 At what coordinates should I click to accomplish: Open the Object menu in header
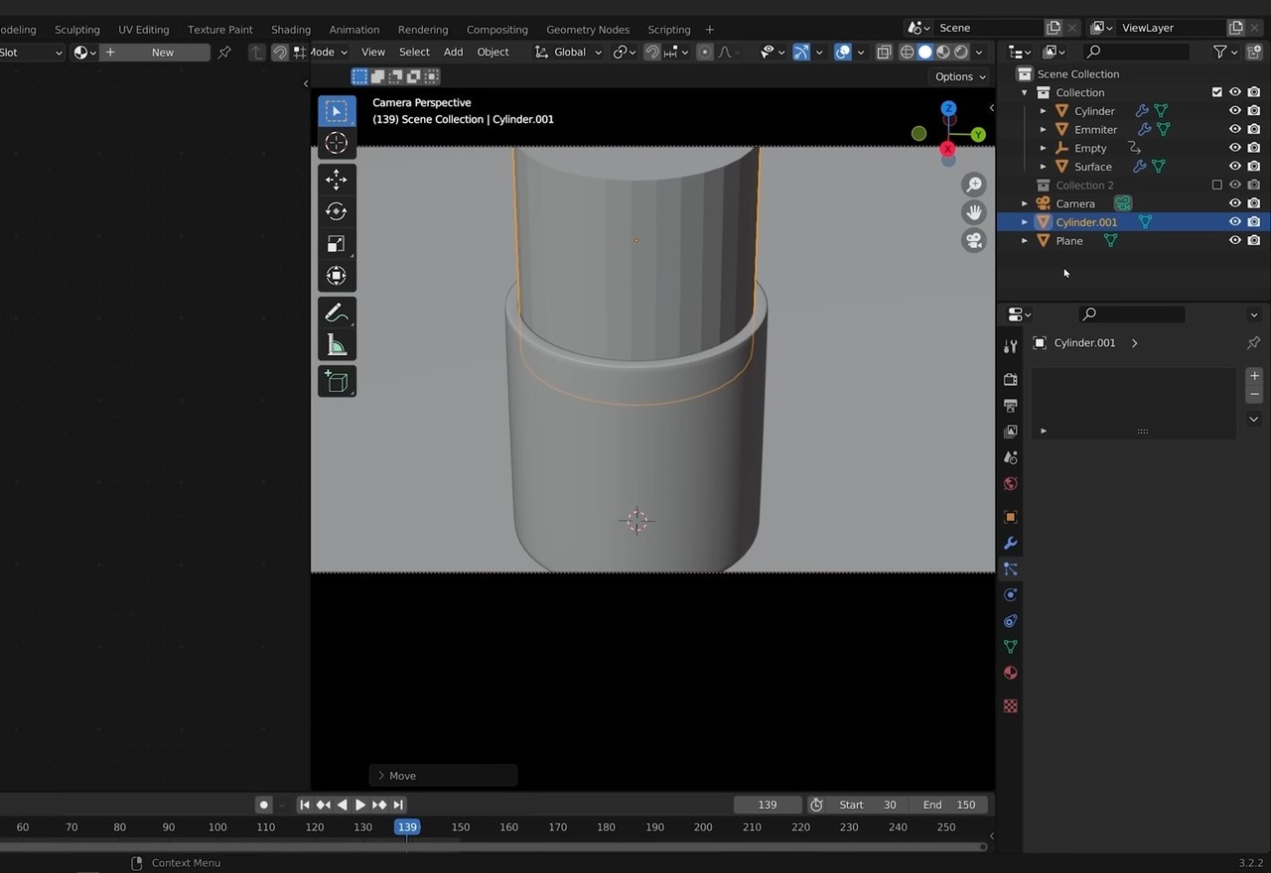pyautogui.click(x=493, y=53)
